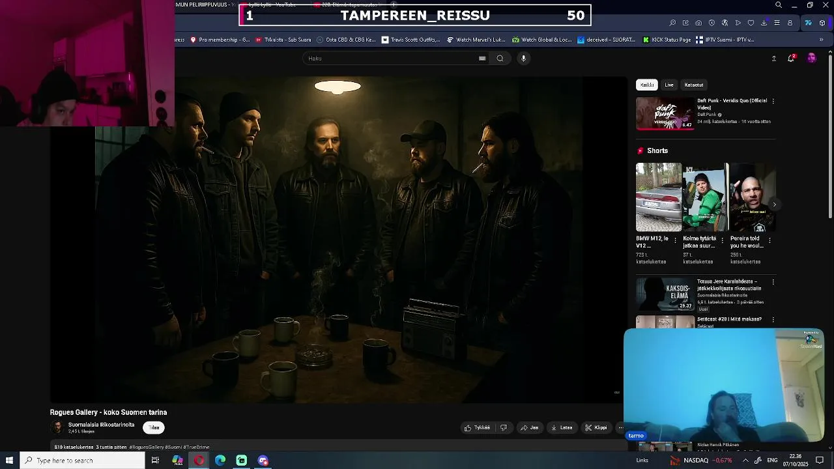Open the Watch Marvel's bookmark

[476, 40]
